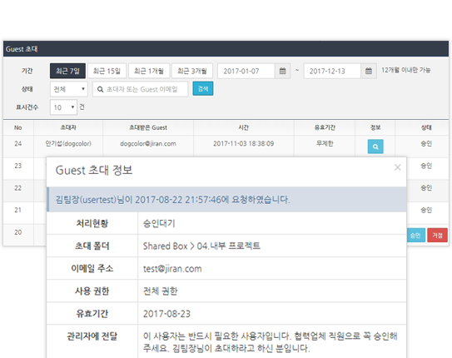Select the 최근 7일 period filter

(67, 71)
